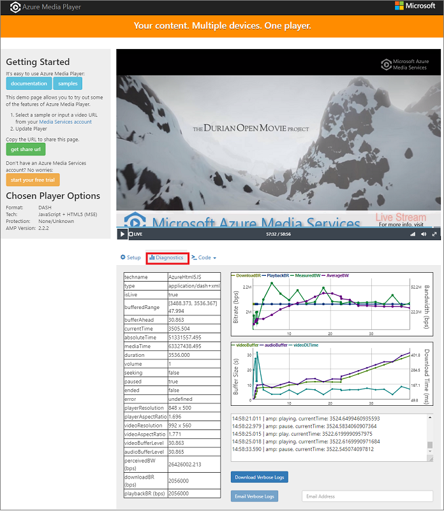Click Email Verbose Logs button

pyautogui.click(x=255, y=496)
